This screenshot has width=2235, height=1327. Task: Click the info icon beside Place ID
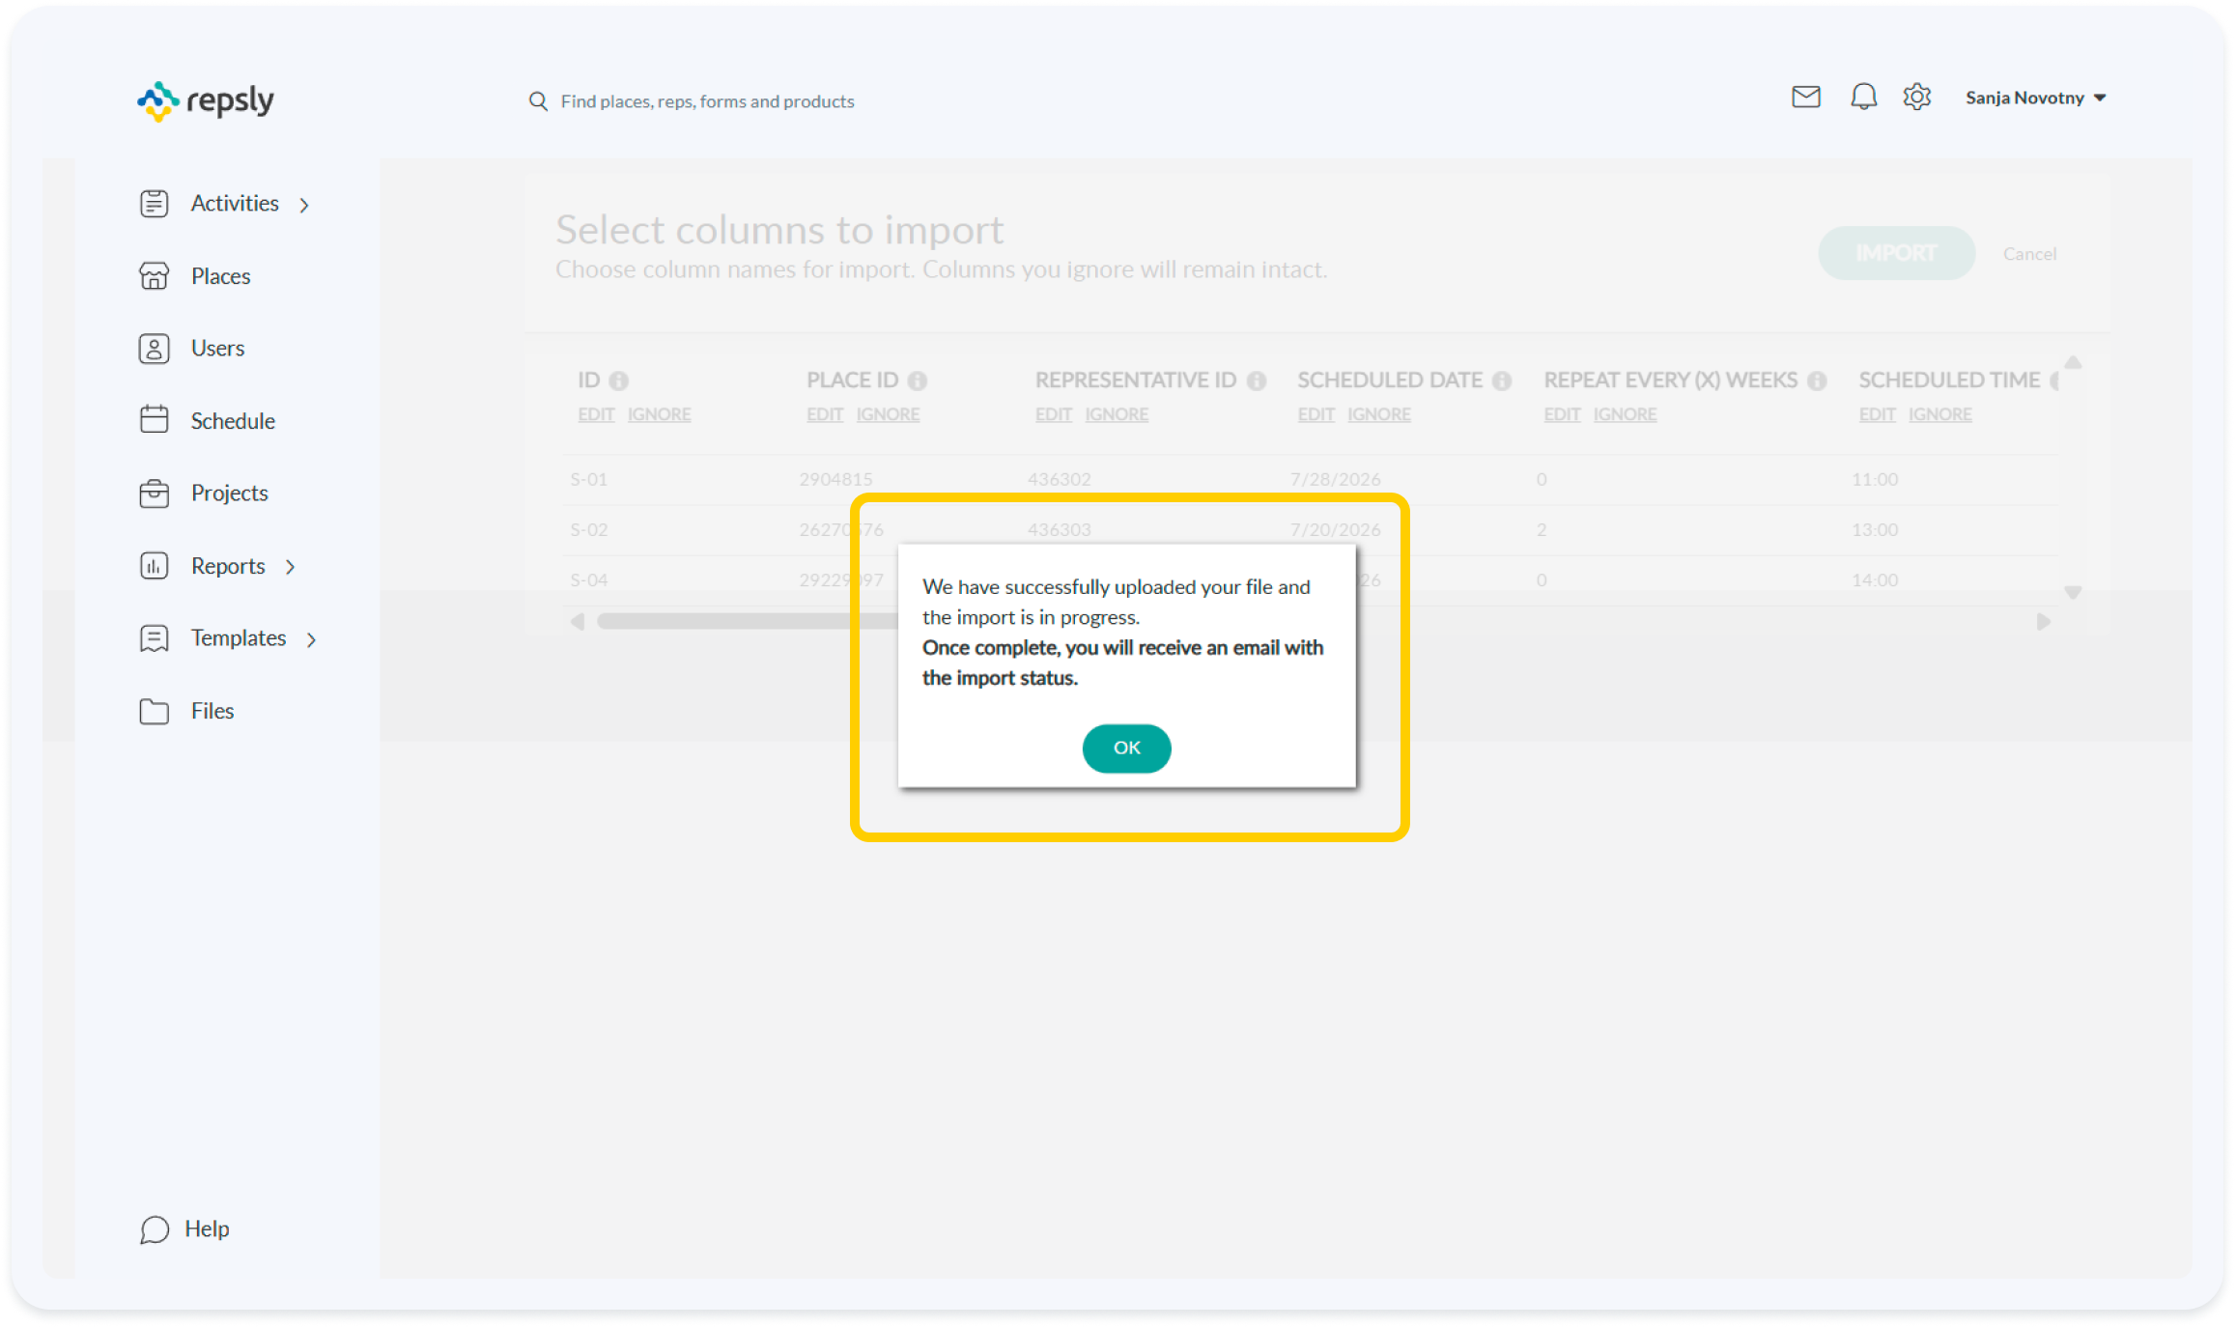(917, 381)
